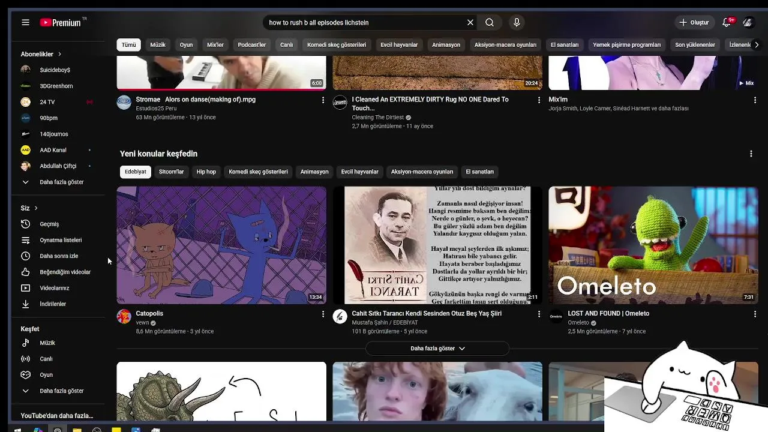Select the top Oyun filter chip
Screen dimensions: 768x432
[187, 45]
